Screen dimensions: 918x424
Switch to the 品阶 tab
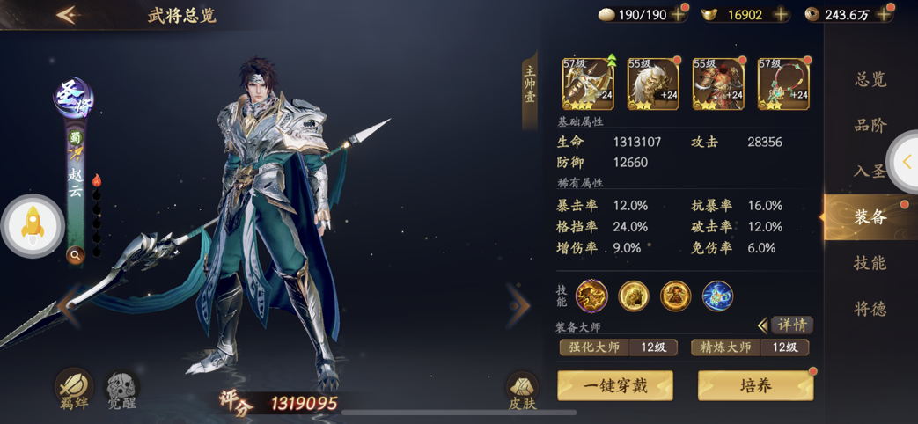[x=870, y=125]
